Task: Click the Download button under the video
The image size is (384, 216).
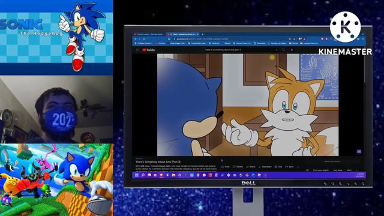Action: (x=265, y=167)
